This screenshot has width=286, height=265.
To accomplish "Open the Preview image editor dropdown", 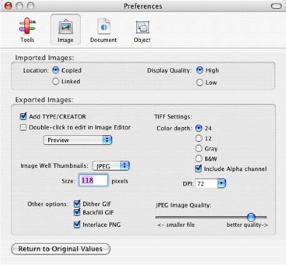I will point(78,140).
